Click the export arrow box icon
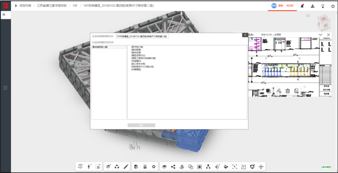This screenshot has height=173, width=338. pos(243,167)
